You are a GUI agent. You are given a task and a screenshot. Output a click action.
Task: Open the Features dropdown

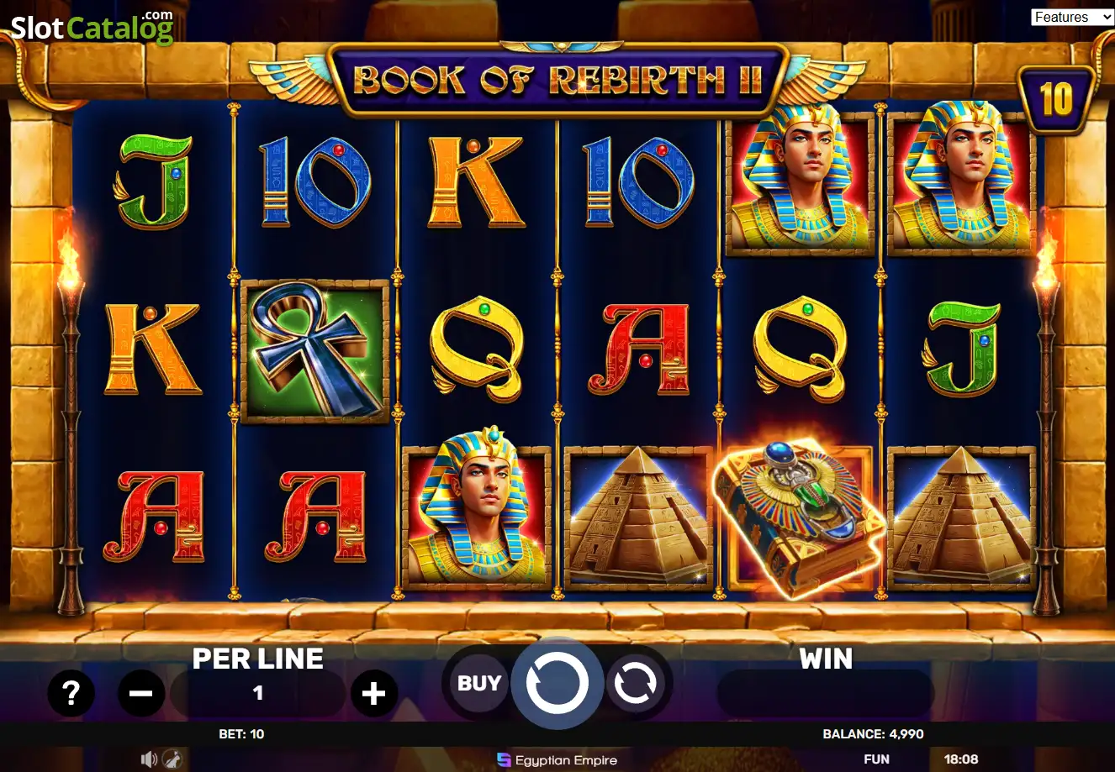[x=1072, y=17]
